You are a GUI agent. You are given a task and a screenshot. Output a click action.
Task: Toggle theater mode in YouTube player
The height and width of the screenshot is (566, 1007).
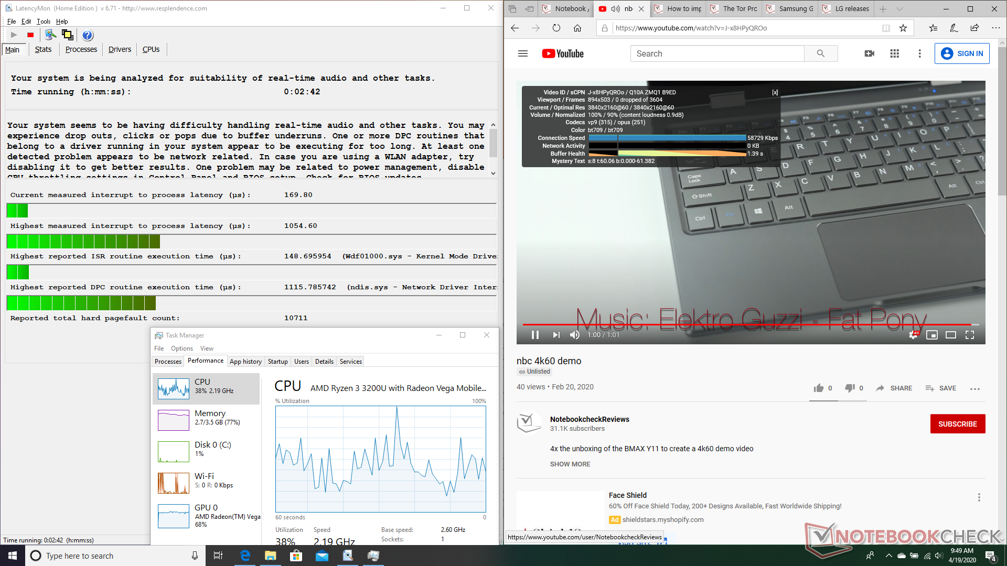coord(950,335)
